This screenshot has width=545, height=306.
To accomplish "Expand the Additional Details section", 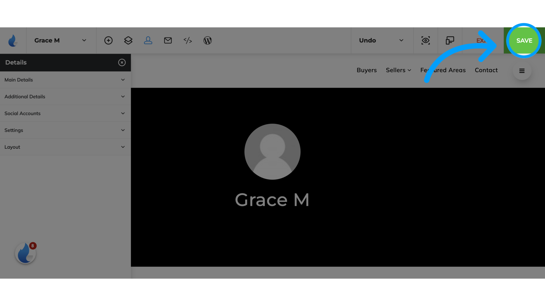I will [65, 97].
